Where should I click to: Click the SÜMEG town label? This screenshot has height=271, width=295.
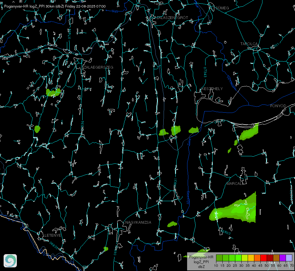(222, 8)
